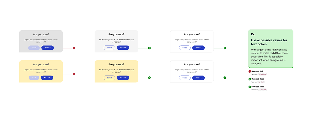Click the green 3 marker beside the upper white dialog
317x113 pixels.
225,48
